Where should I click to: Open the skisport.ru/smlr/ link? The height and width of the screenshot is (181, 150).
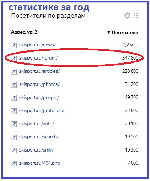(36, 150)
